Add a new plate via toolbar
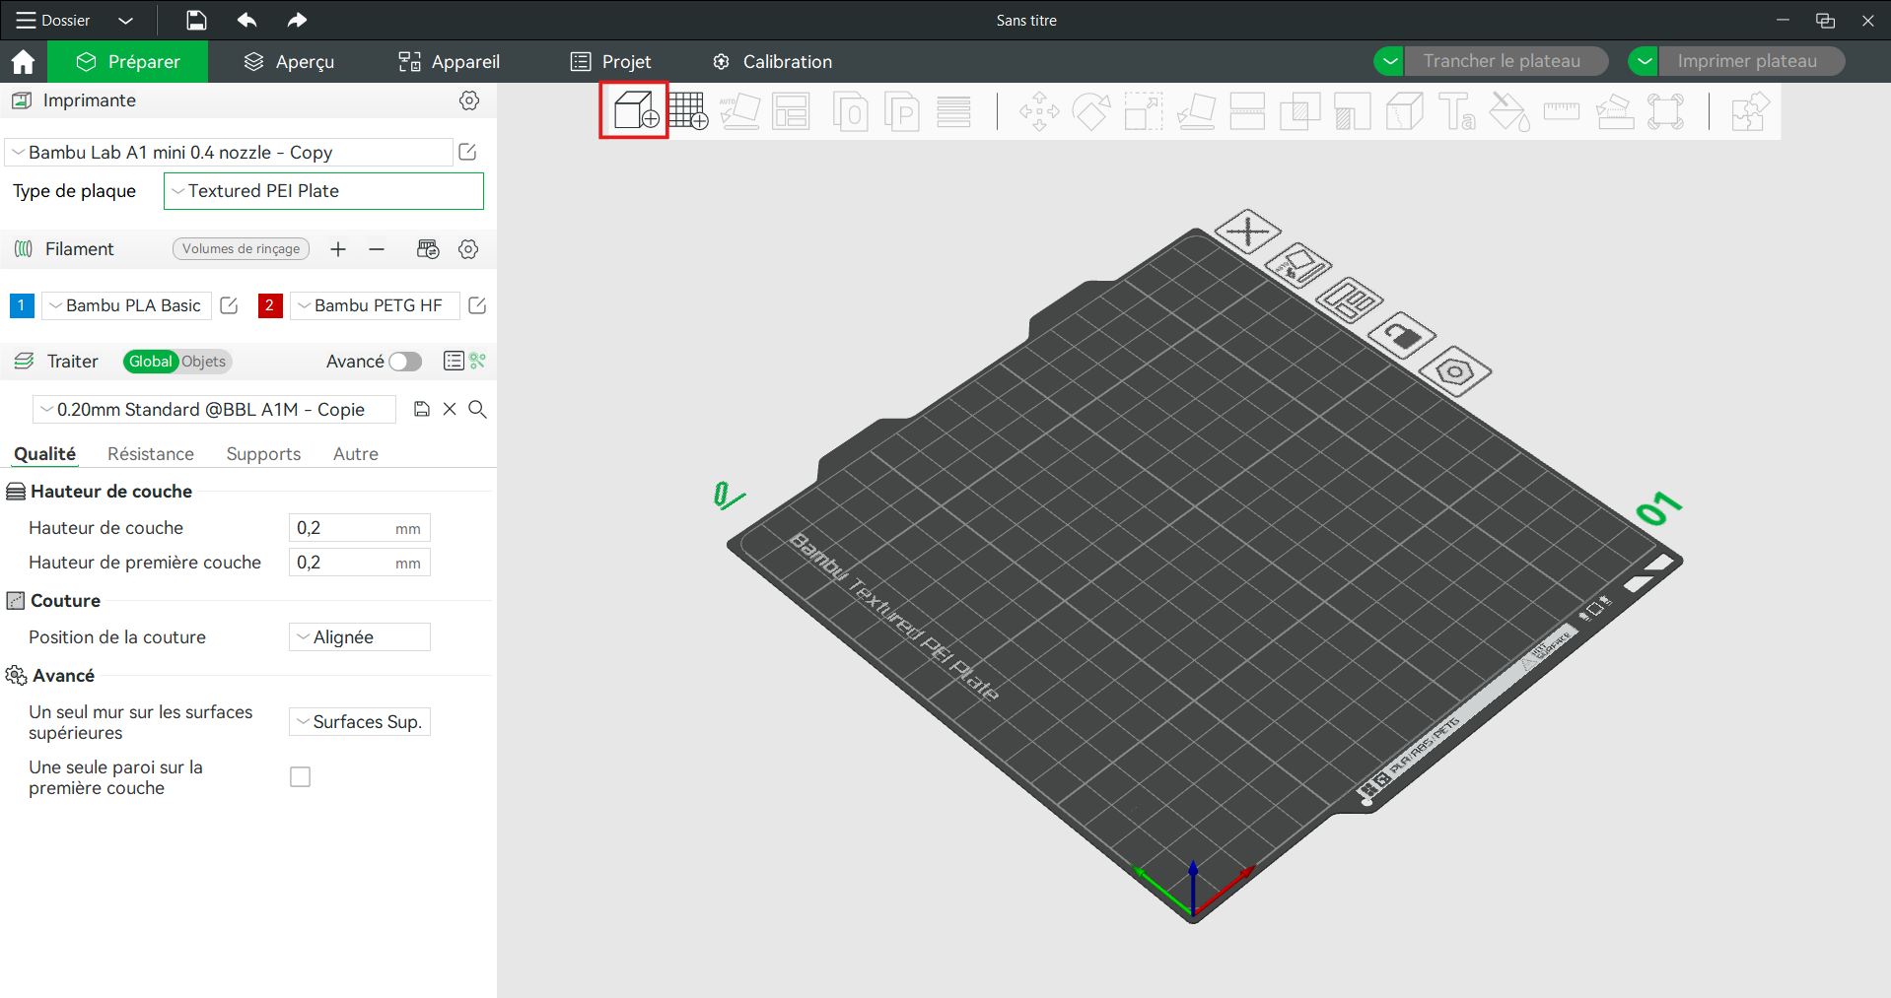 (x=688, y=111)
